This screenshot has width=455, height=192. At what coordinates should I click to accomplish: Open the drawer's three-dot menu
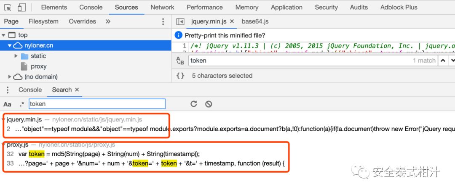7,89
